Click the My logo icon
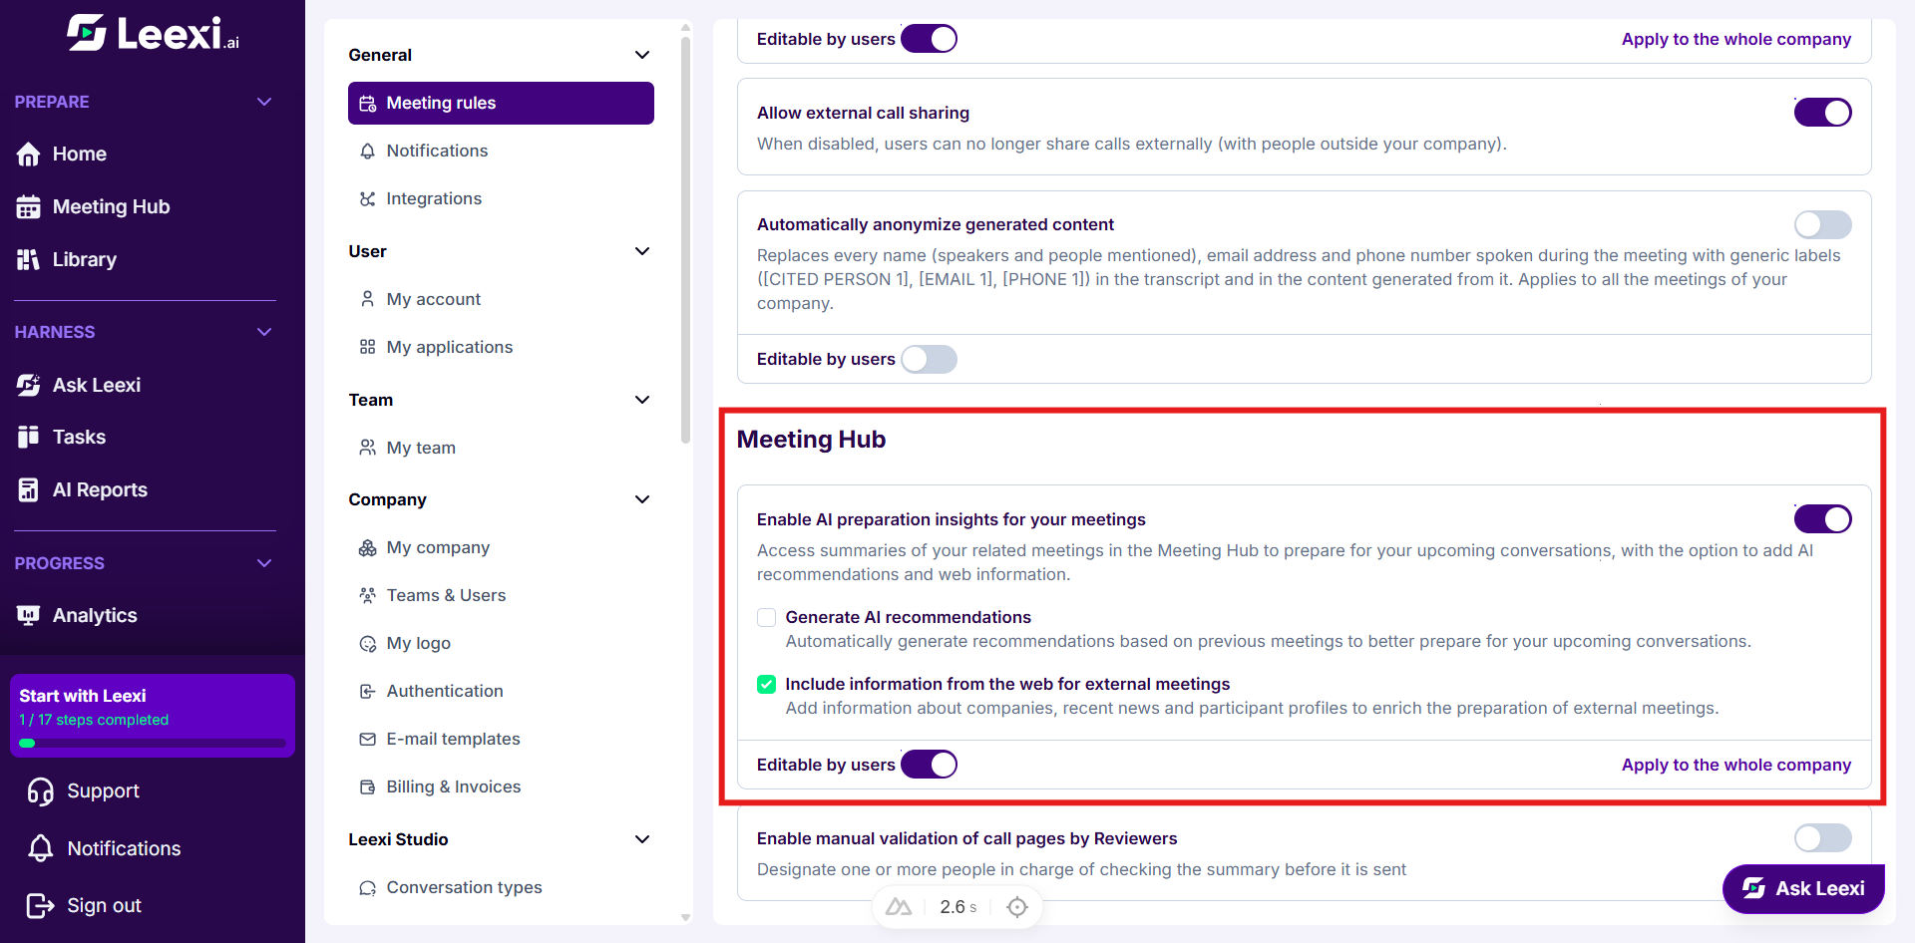 (368, 643)
